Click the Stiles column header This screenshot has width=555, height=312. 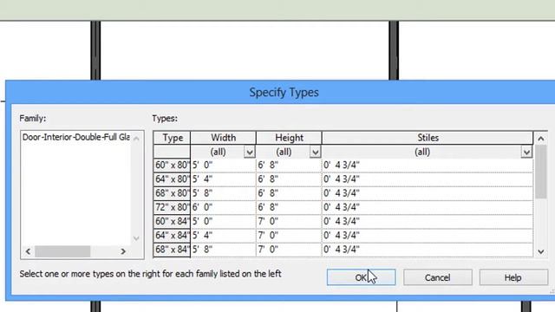[428, 138]
